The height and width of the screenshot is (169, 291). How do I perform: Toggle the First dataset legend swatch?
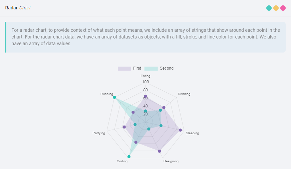pyautogui.click(x=124, y=68)
